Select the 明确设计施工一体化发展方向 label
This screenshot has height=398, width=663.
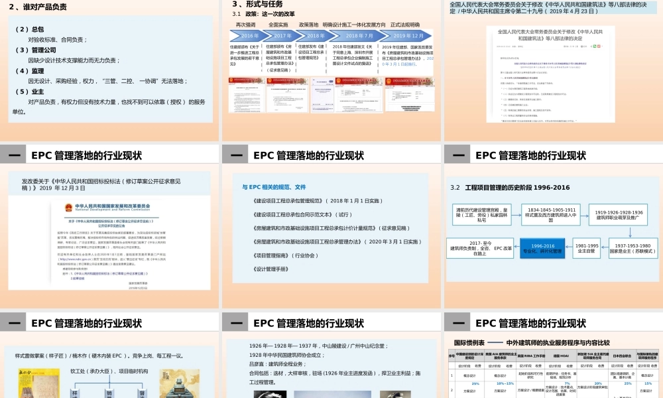354,25
